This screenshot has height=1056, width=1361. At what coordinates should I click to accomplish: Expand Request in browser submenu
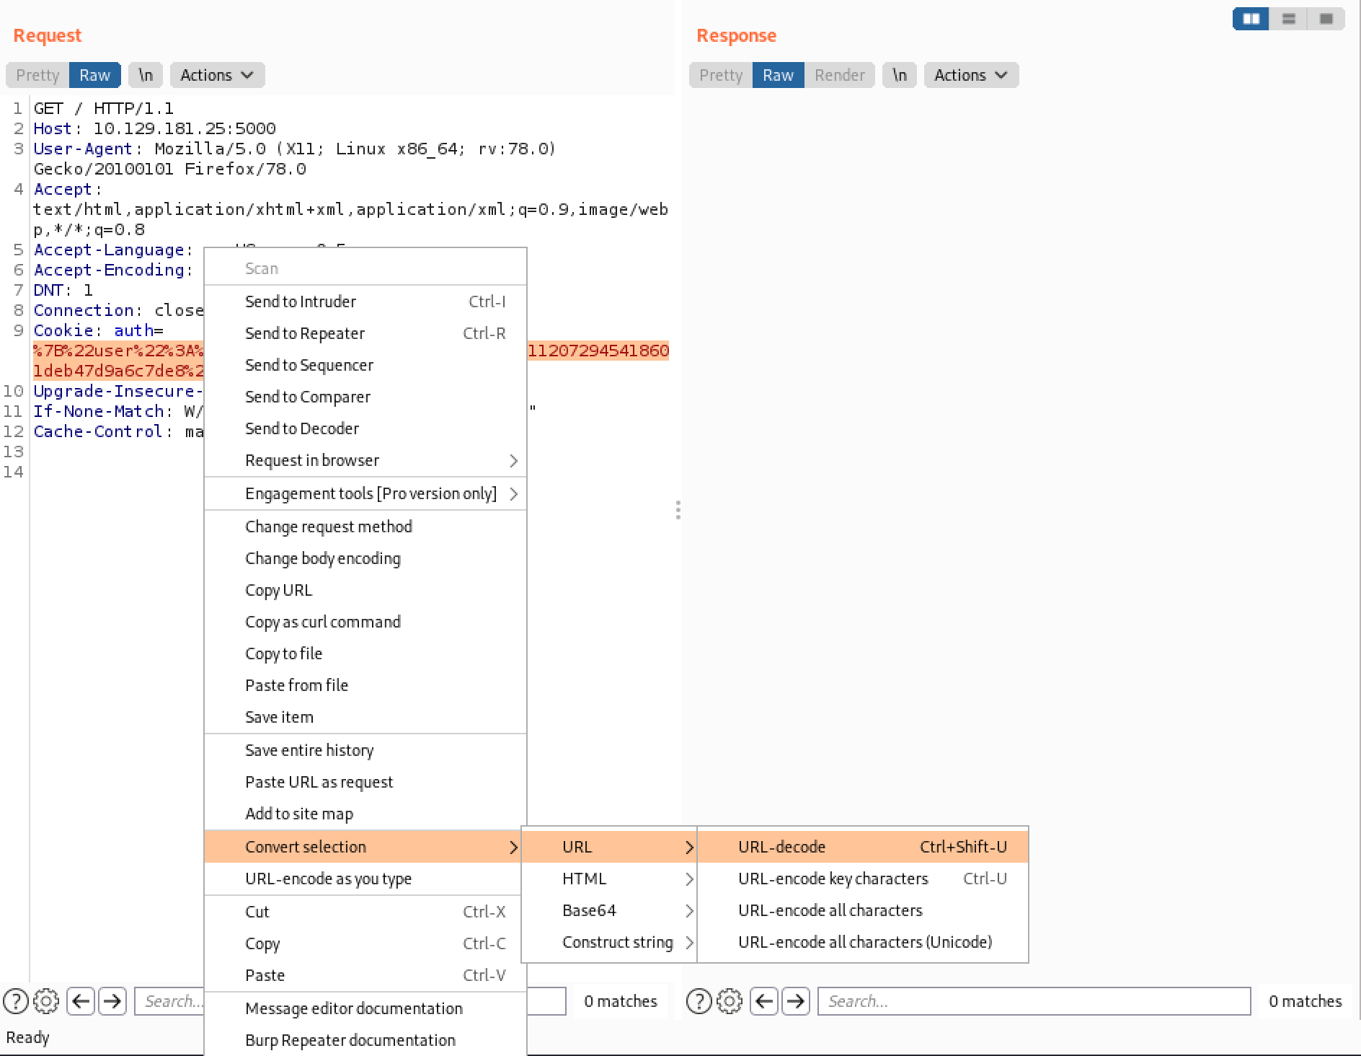365,460
